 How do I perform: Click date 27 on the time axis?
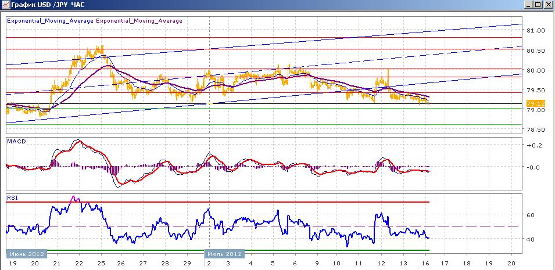coord(143,264)
